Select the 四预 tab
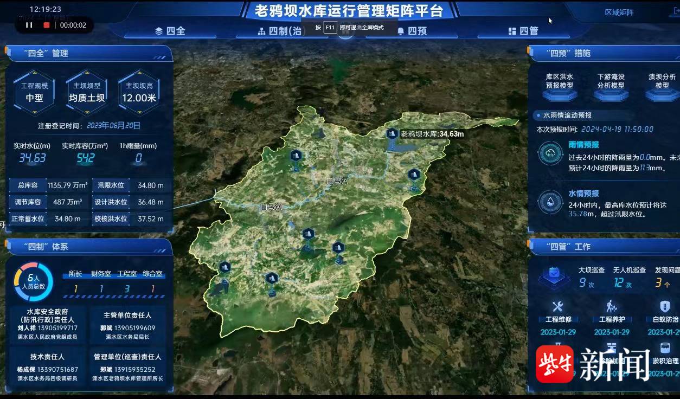 click(412, 31)
